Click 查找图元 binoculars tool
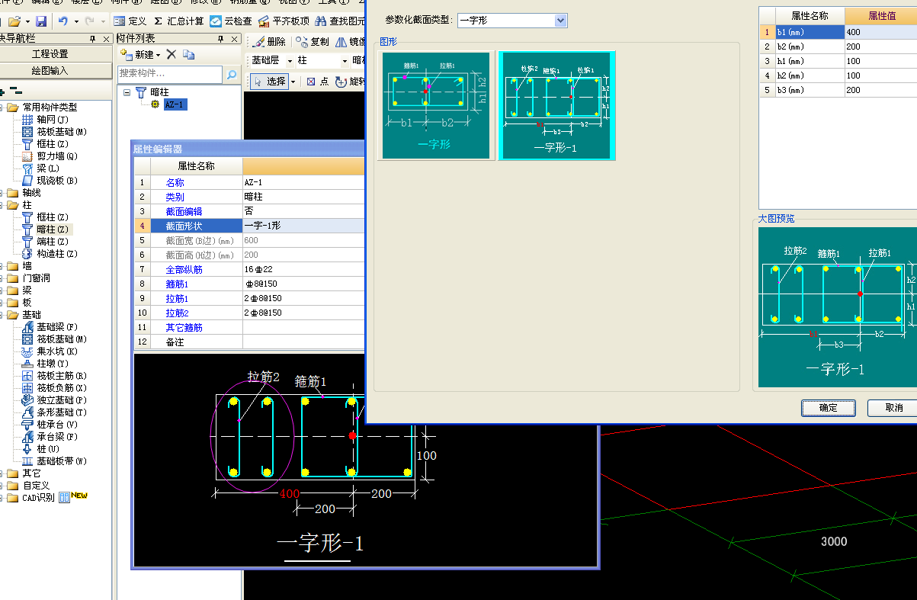The height and width of the screenshot is (600, 917). click(340, 21)
